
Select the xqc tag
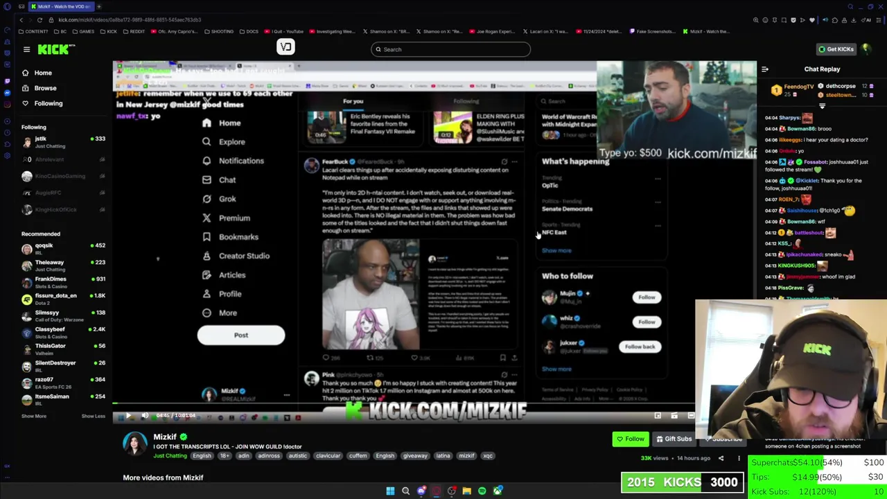tap(488, 456)
